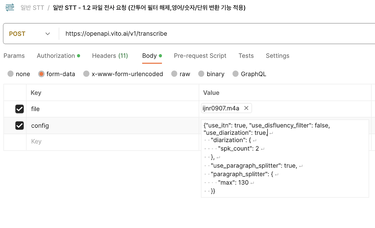Open the request Settings tab
The image size is (375, 228).
click(x=277, y=56)
